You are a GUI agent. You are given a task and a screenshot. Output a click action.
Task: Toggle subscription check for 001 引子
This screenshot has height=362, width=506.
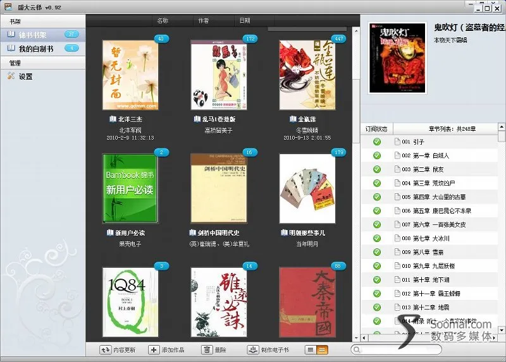click(377, 142)
